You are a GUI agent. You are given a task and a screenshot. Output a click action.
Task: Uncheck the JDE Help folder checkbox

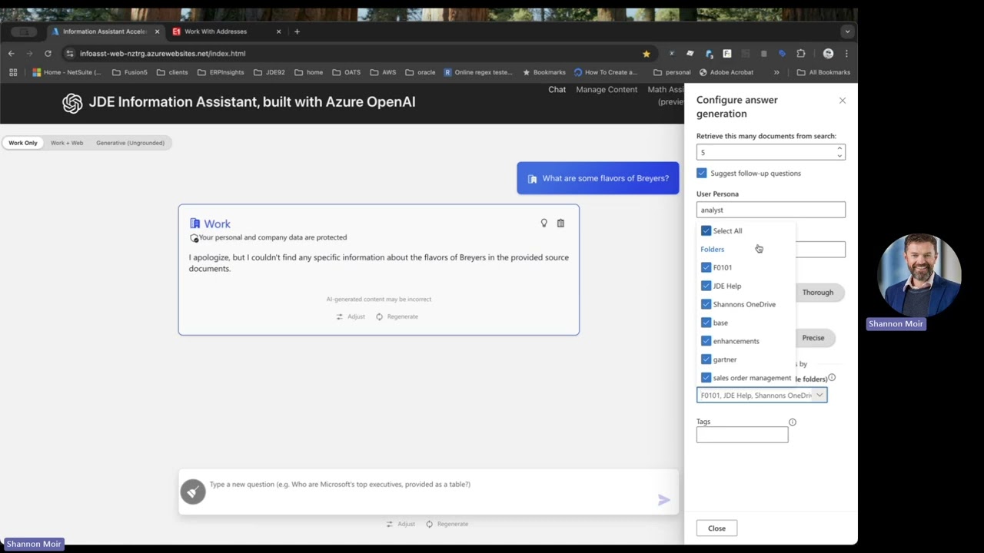[706, 286]
